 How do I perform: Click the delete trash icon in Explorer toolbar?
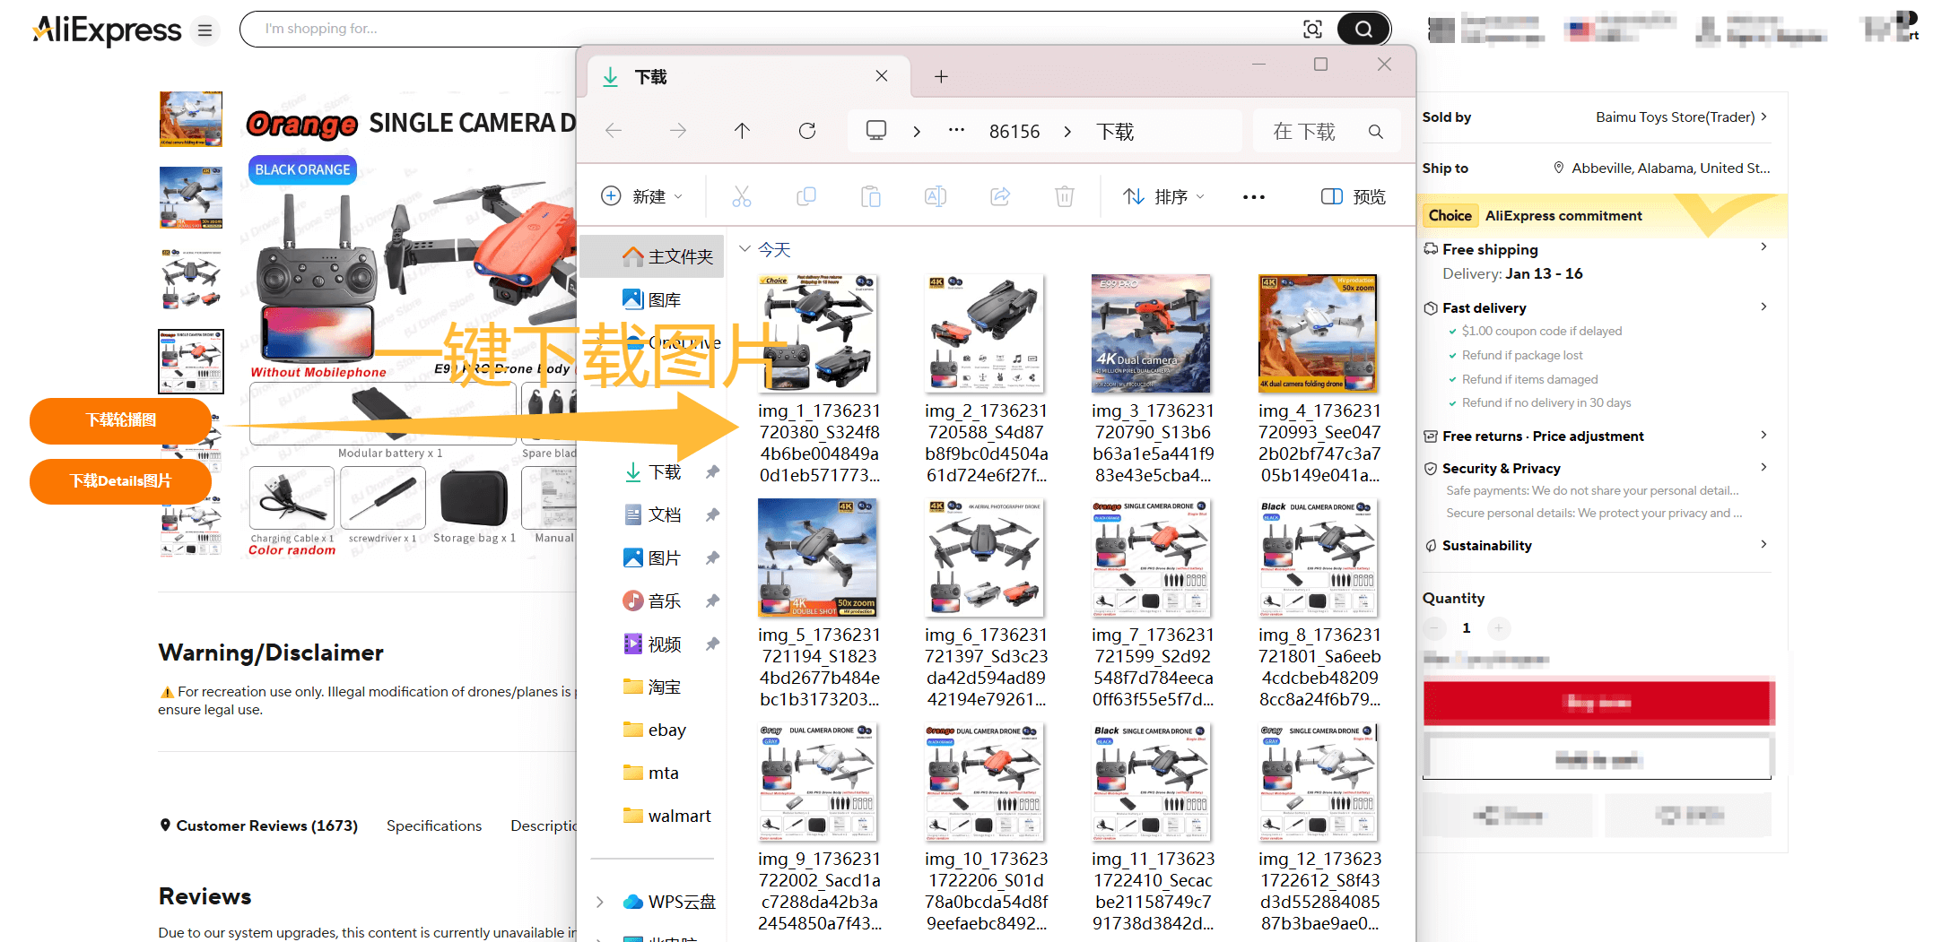click(1065, 196)
